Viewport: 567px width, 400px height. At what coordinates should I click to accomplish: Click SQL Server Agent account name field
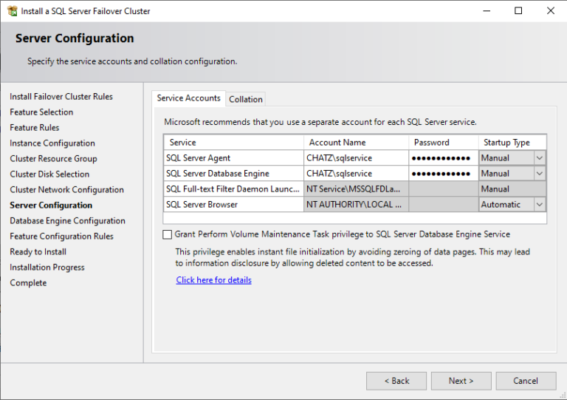click(356, 158)
